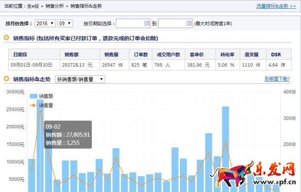Click the 最大时间跨度1年 note
Viewport: 301px width, 192px height.
[x=213, y=24]
